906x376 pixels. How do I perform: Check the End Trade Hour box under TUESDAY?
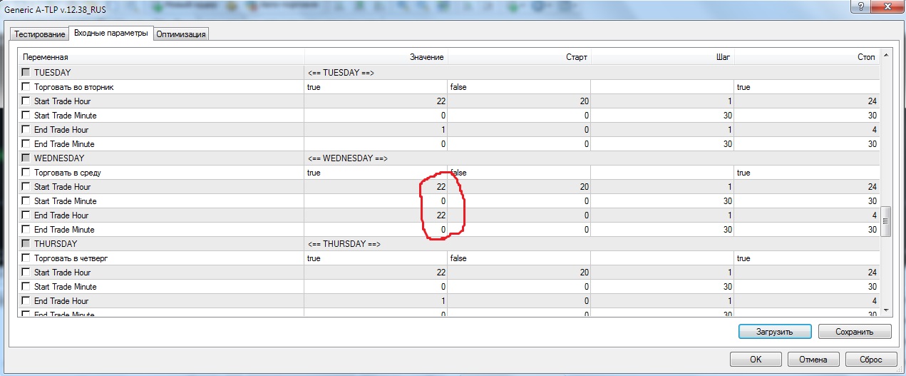[x=26, y=130]
